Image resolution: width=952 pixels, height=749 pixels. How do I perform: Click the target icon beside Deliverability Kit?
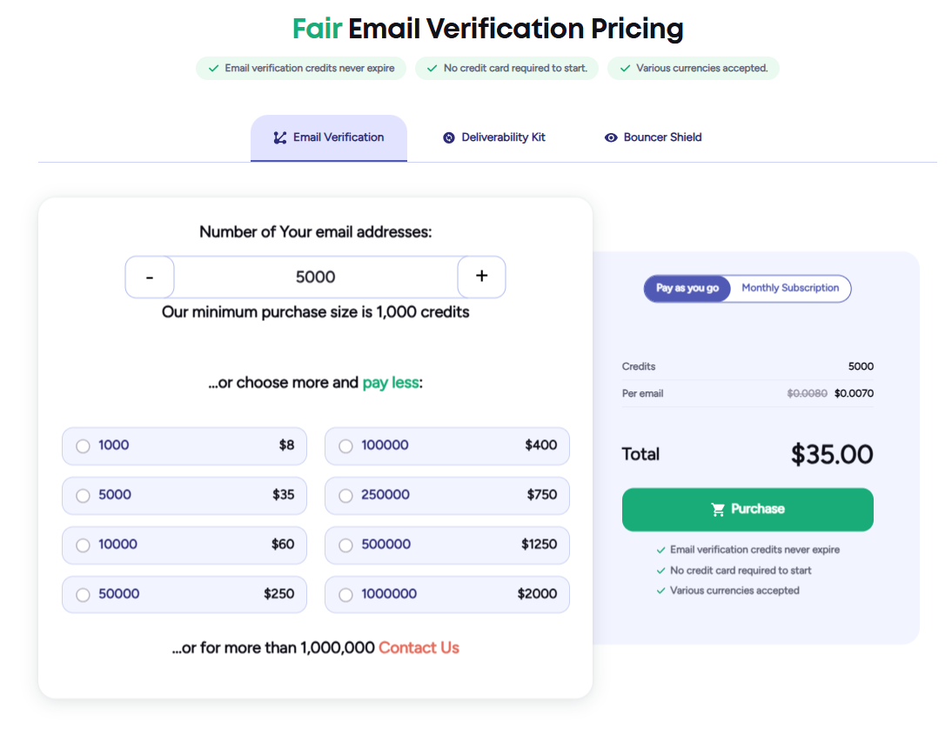[x=449, y=137]
